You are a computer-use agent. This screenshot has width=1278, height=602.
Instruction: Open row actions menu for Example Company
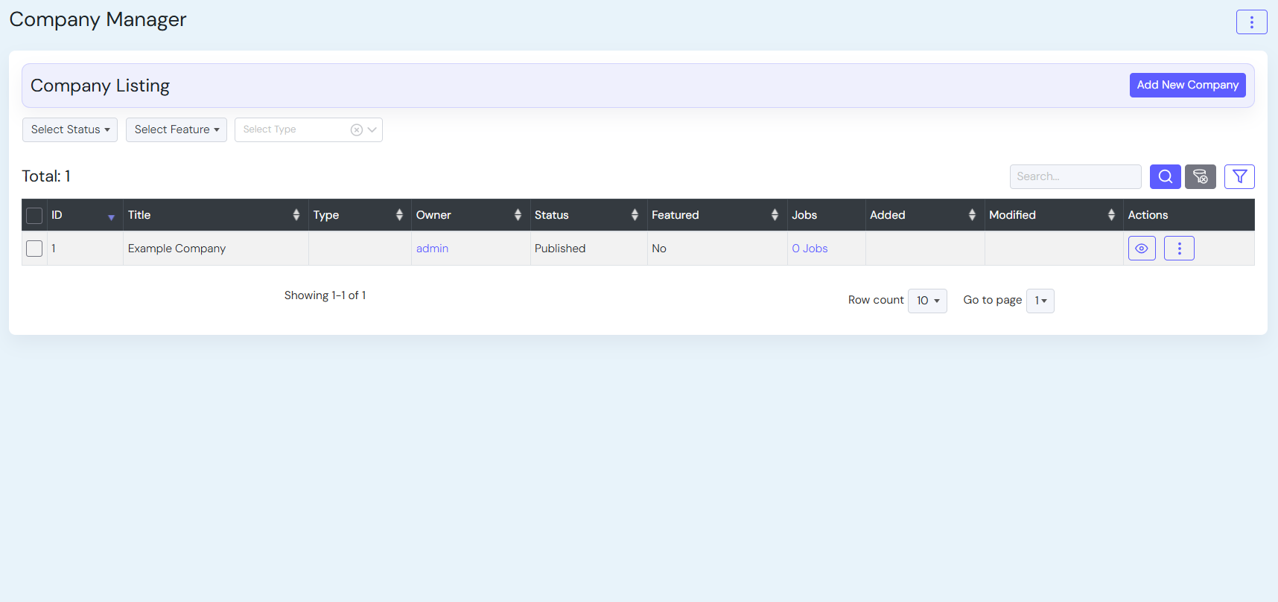(1179, 249)
